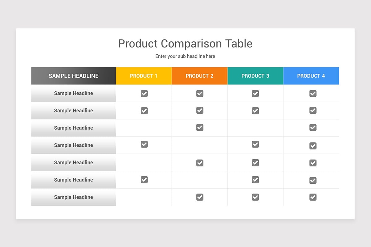This screenshot has height=247, width=371.
Task: Uncheck the Product 2 checkbox in the fifth row
Action: (x=200, y=163)
